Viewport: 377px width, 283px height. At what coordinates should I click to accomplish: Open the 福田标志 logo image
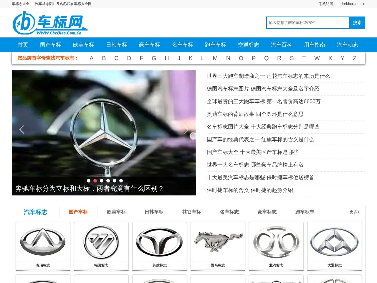coord(101,241)
